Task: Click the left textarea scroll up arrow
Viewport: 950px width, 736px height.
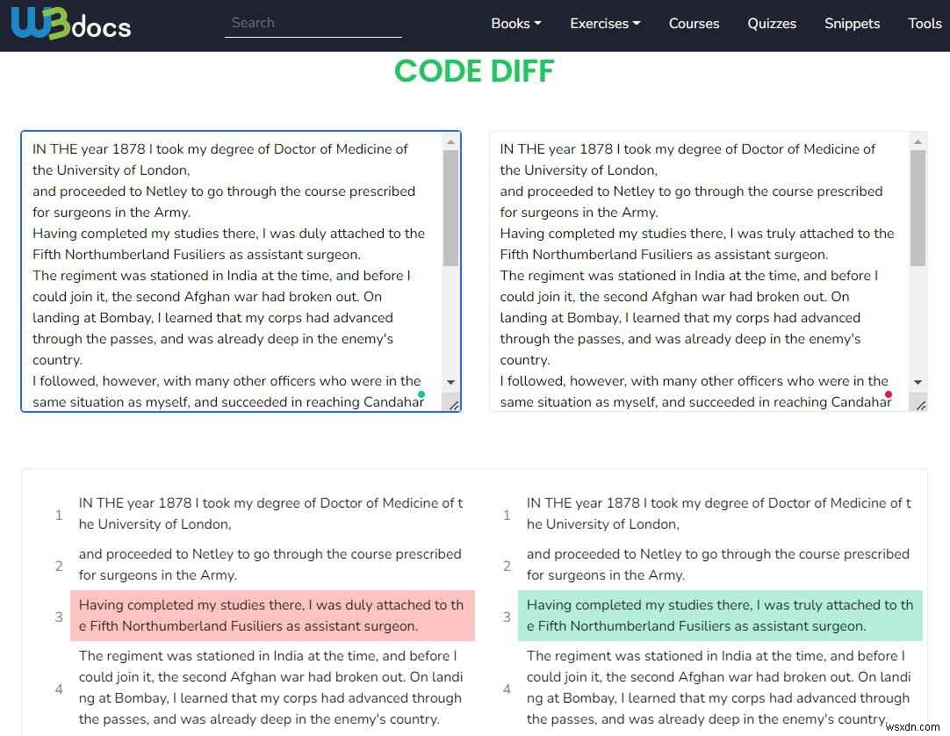Action: coord(450,142)
